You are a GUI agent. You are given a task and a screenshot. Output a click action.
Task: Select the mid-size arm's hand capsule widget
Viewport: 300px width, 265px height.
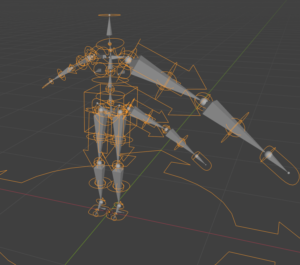[x=201, y=161]
